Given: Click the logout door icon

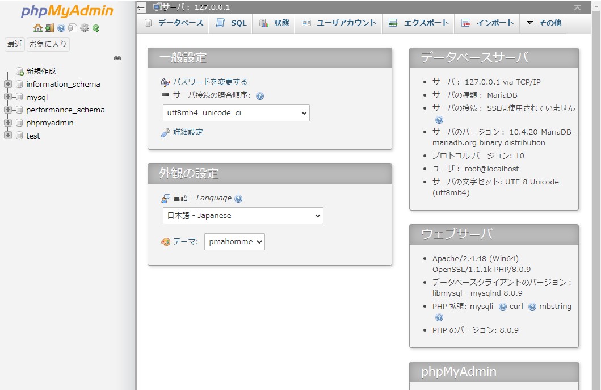Looking at the screenshot, I should (49, 28).
